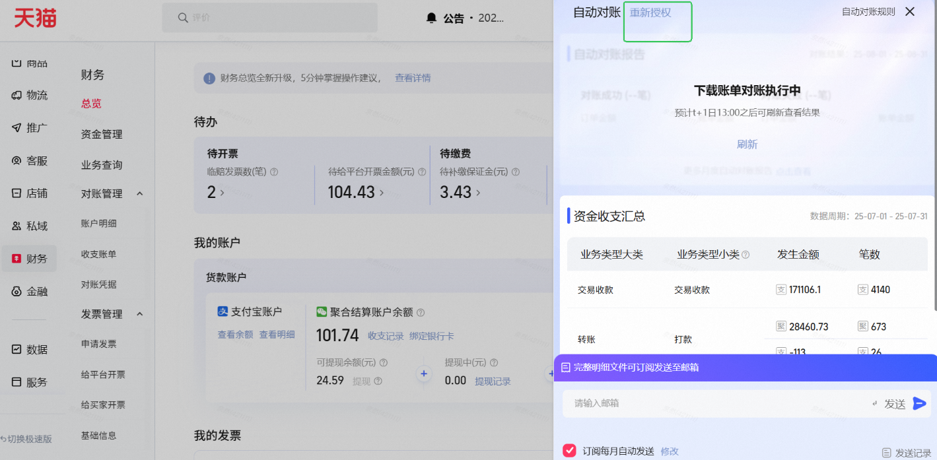Open 给平台开票 menu item
Screen dimensions: 937x460
tap(103, 374)
